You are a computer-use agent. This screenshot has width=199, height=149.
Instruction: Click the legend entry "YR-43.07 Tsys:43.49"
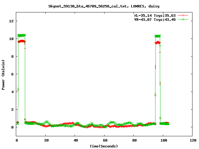point(155,20)
